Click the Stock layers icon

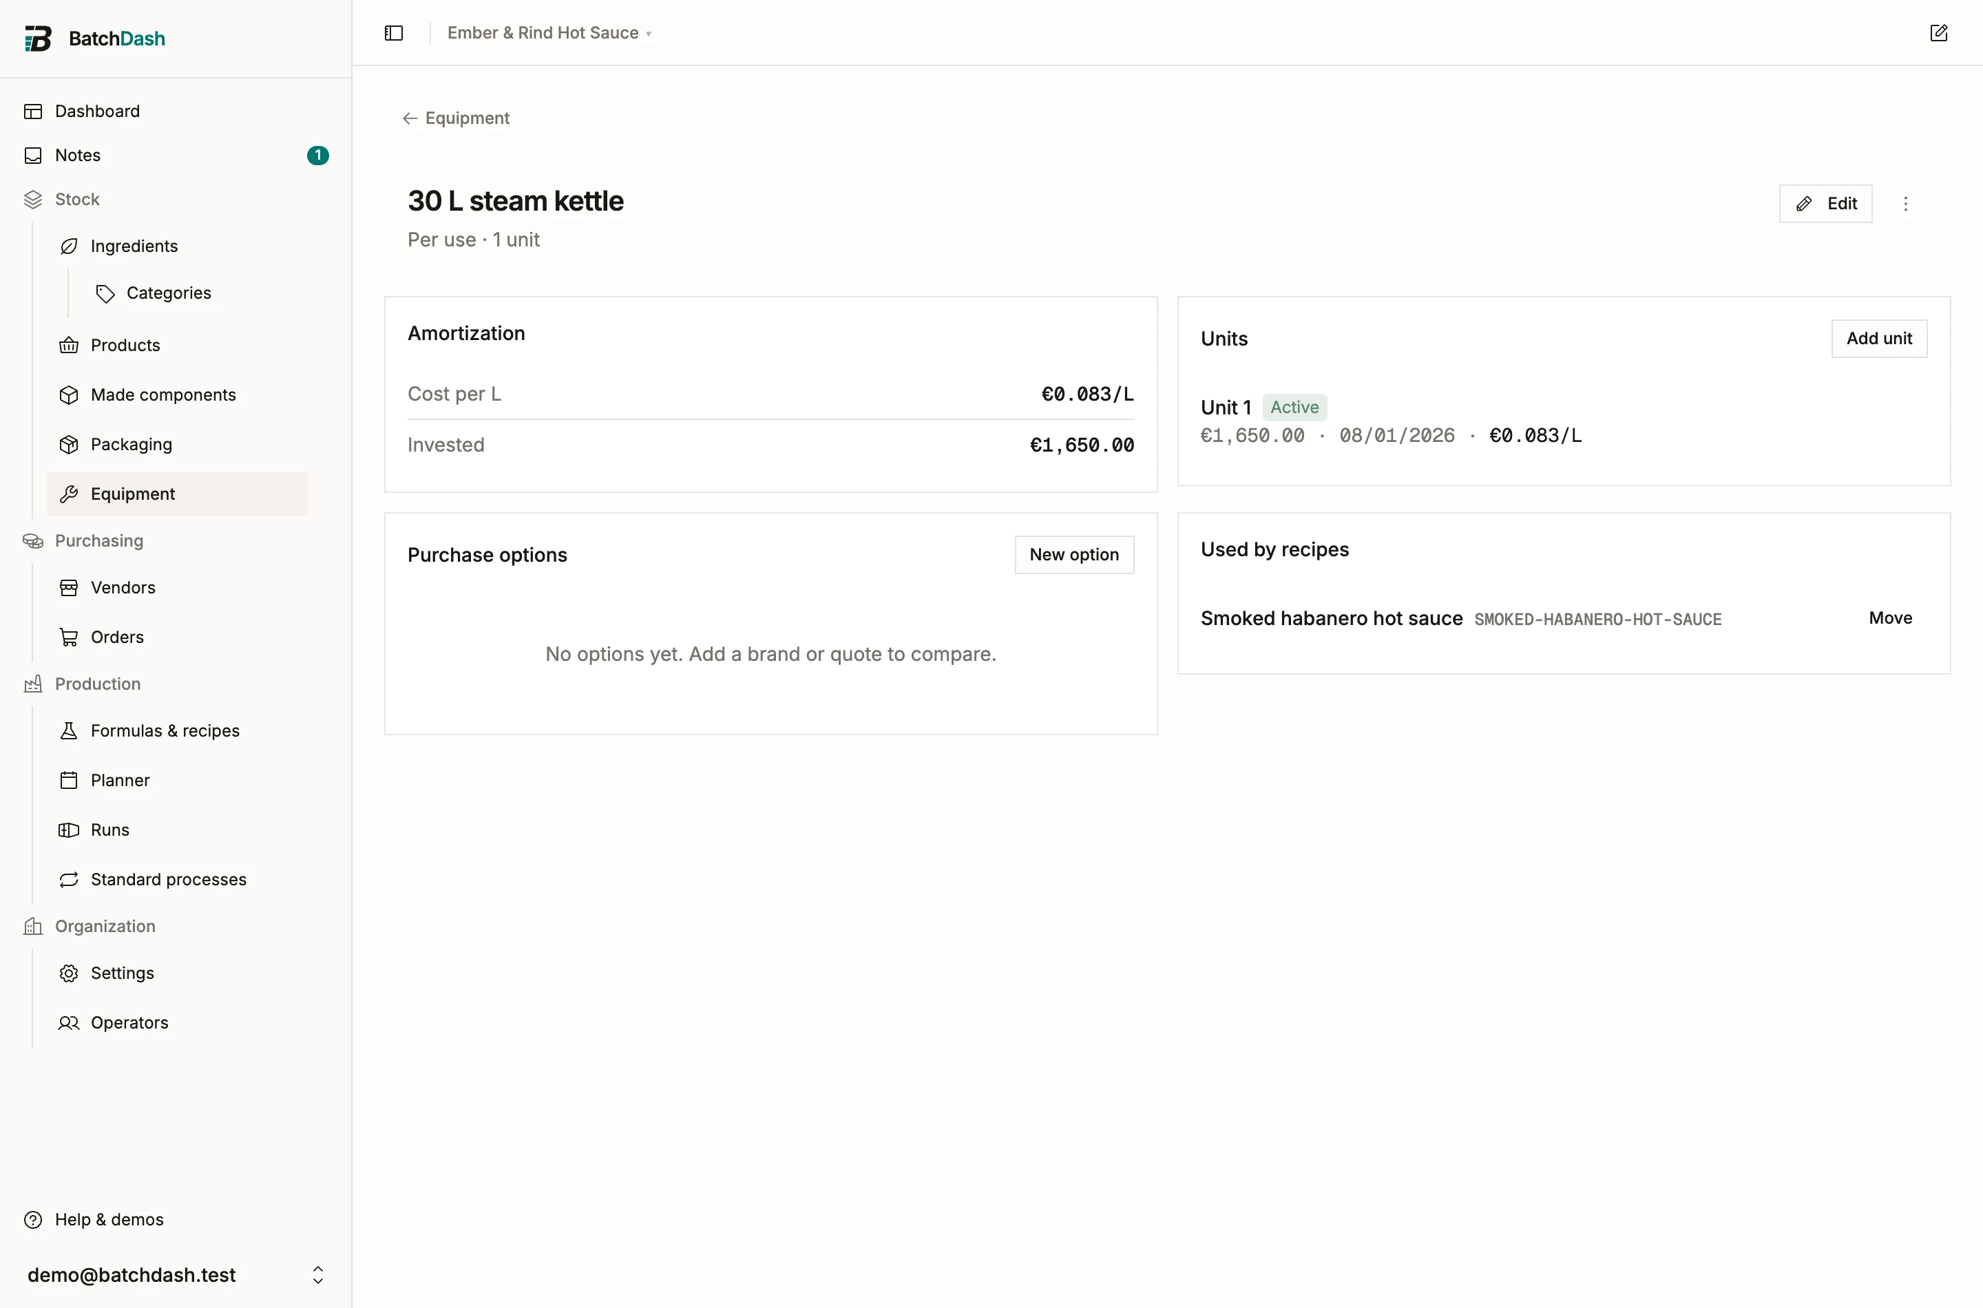33,200
